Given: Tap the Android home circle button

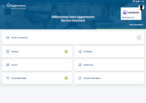Looking at the screenshot, I should click(14, 100).
